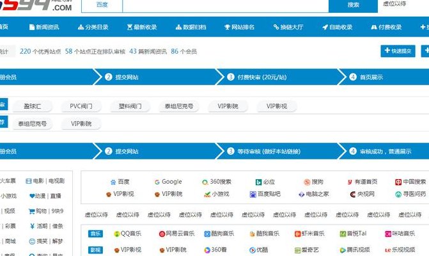
Task: Open 数据归档 from the nav bar
Action: pos(191,27)
